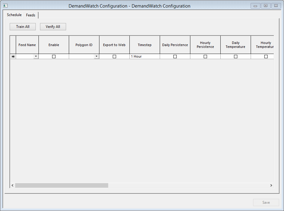Viewport: 284px width, 211px height.
Task: Open the Feed Name dropdown in the new row
Action: pos(36,56)
